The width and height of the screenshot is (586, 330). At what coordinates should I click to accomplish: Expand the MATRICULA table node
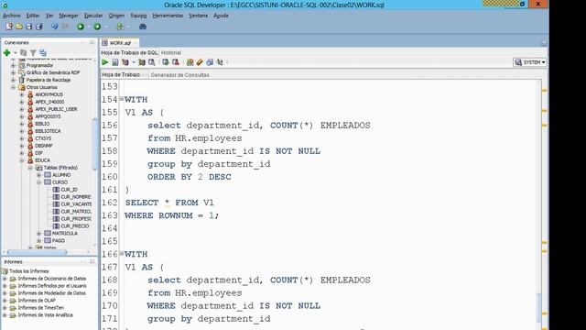[38, 233]
